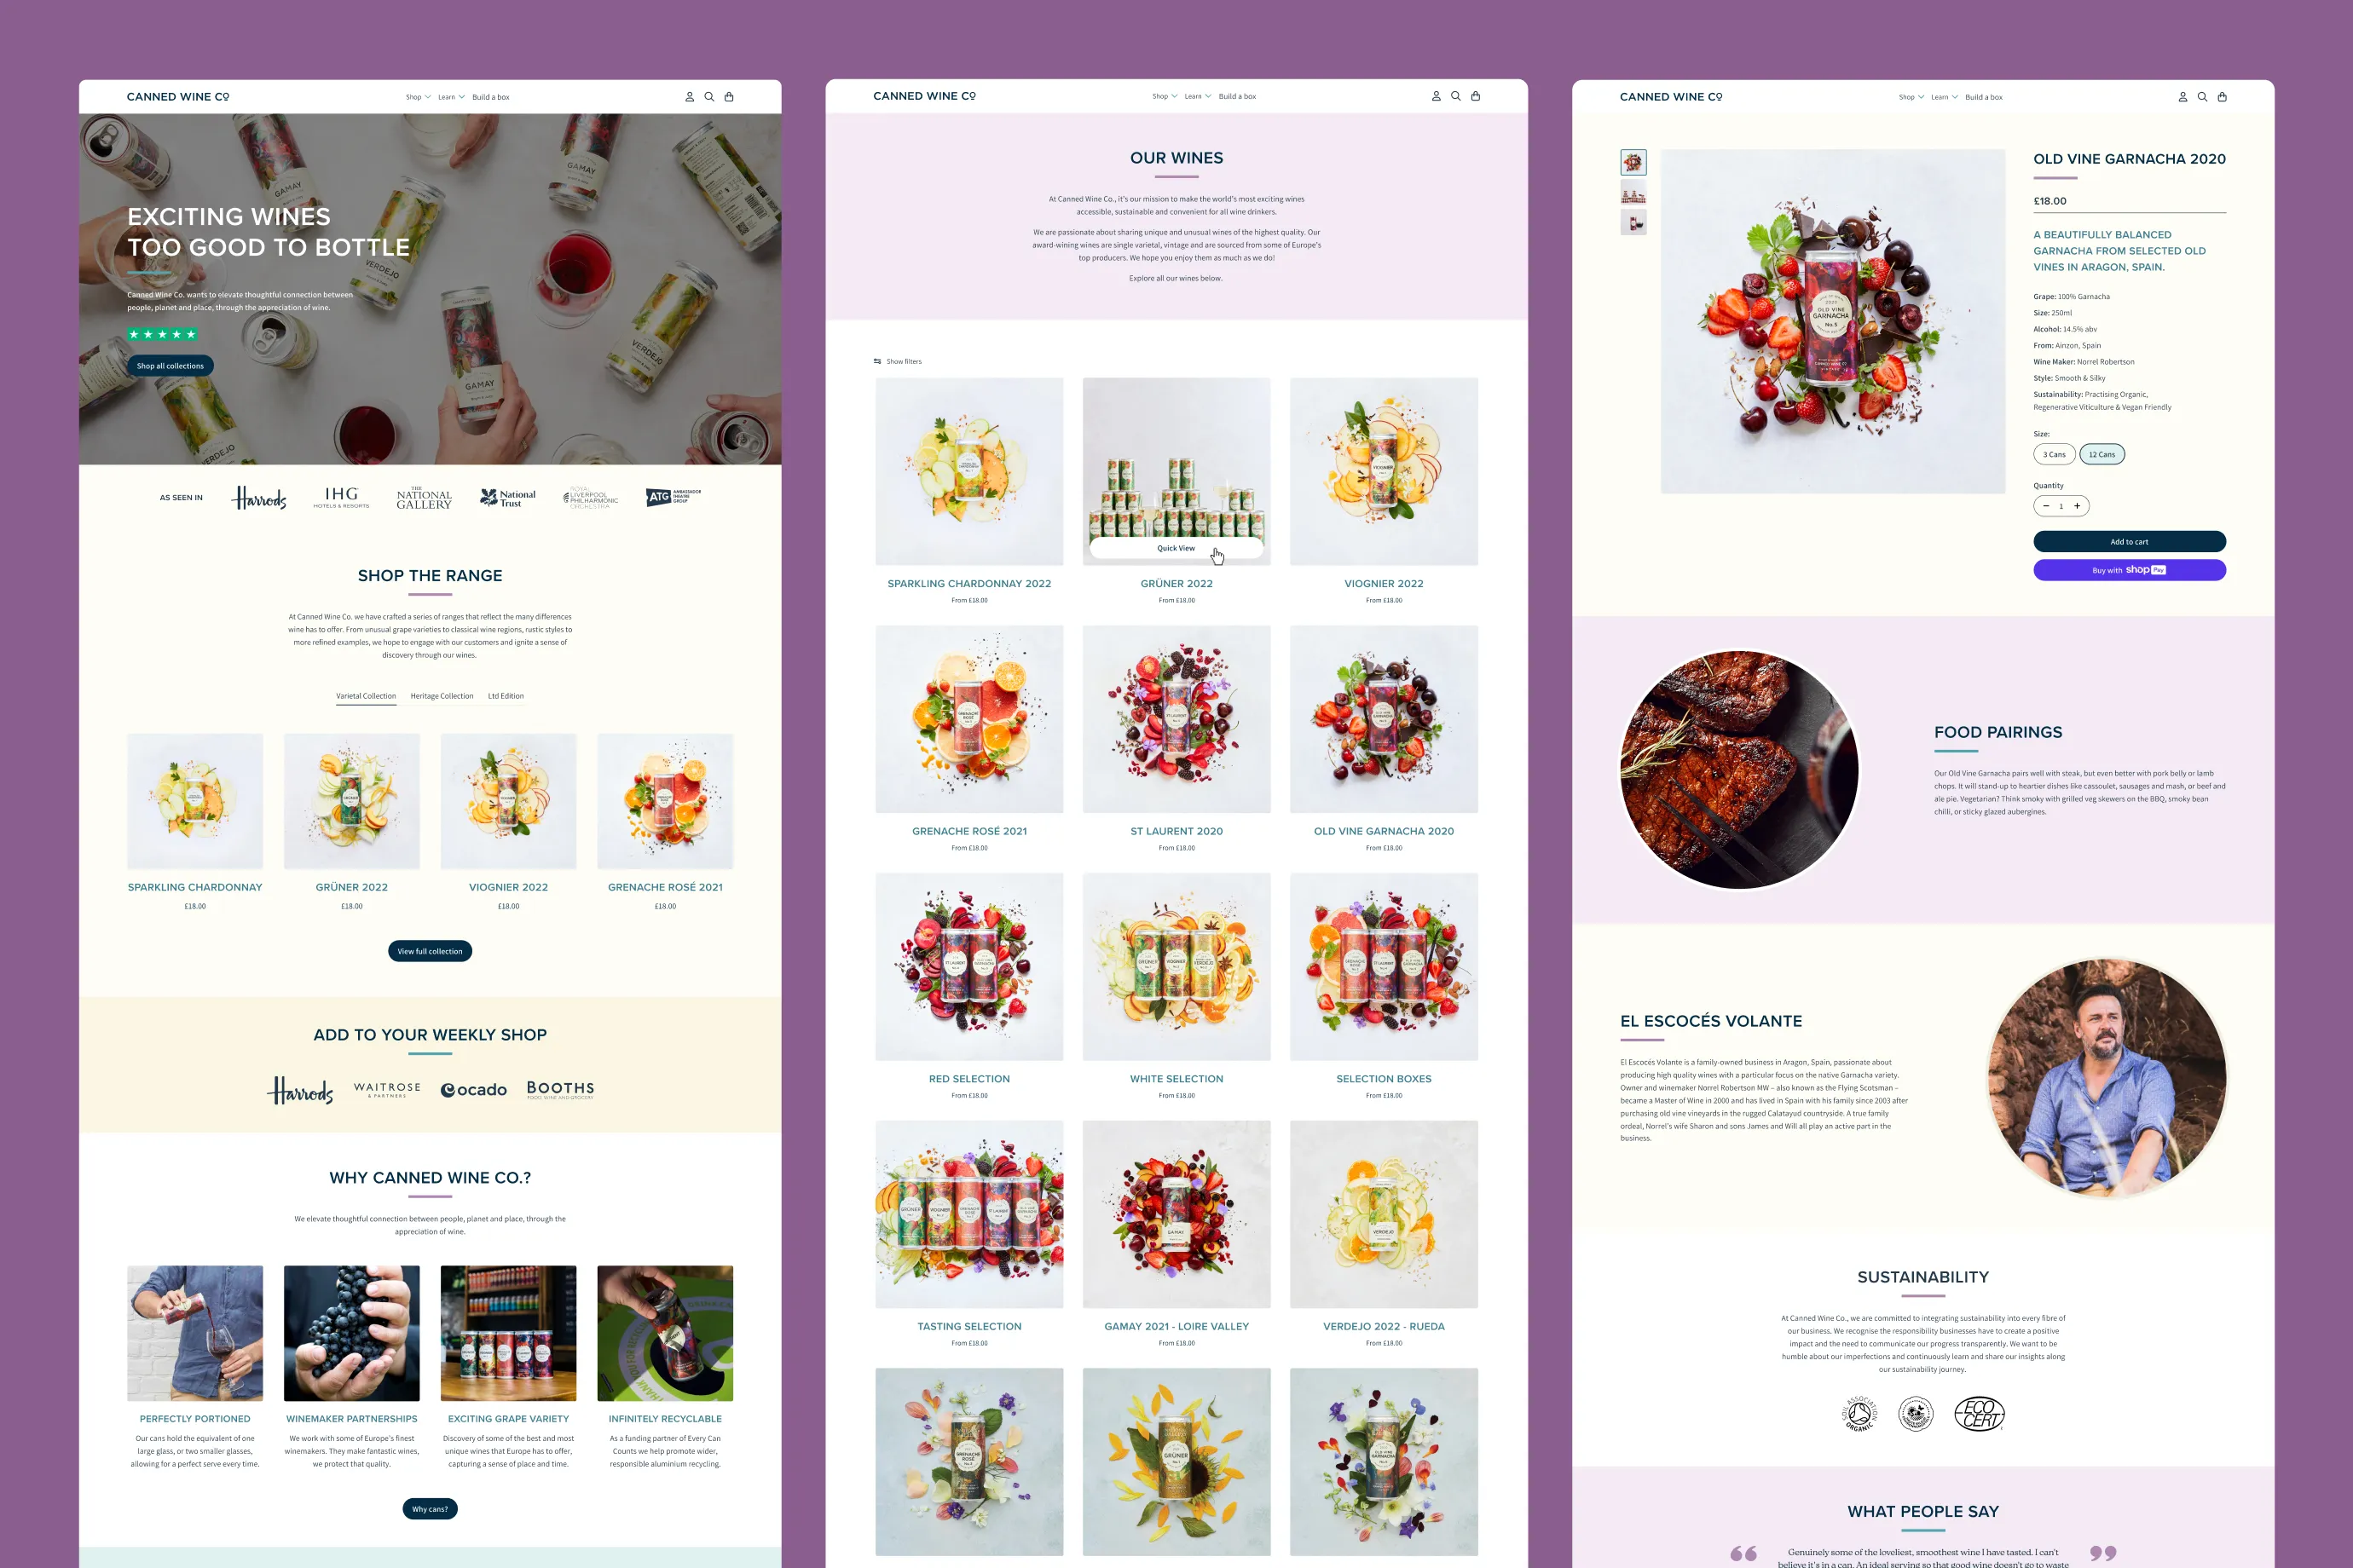2353x1568 pixels.
Task: Select the 12 Cans size option
Action: (2102, 455)
